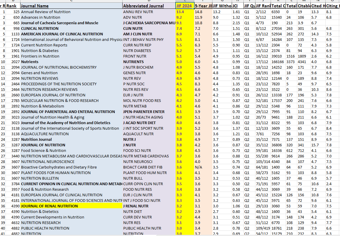The width and height of the screenshot is (340, 236).
Task: Select highlighted JOURNAL OF RENAL NUTRITION cell
Action: coord(71,206)
